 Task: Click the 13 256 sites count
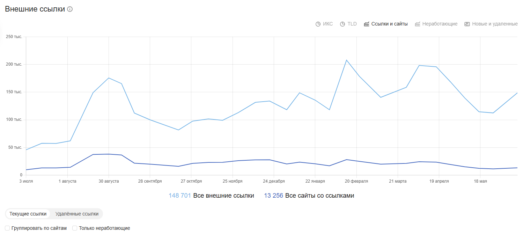(x=274, y=196)
